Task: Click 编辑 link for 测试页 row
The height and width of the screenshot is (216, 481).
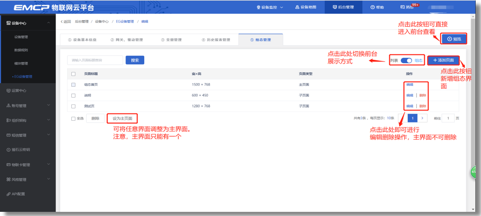Action: pos(410,106)
